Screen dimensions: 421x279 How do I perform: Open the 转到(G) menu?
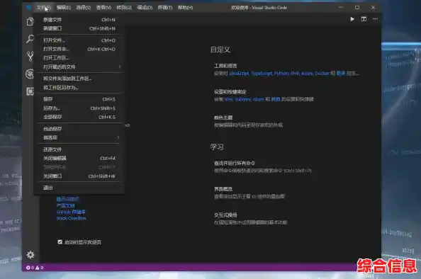tap(124, 8)
